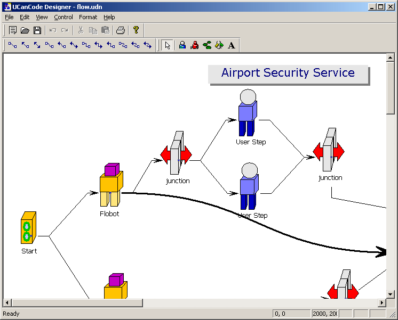This screenshot has width=398, height=320.
Task: Click the vertical scrollbar up arrow
Action: coord(390,58)
